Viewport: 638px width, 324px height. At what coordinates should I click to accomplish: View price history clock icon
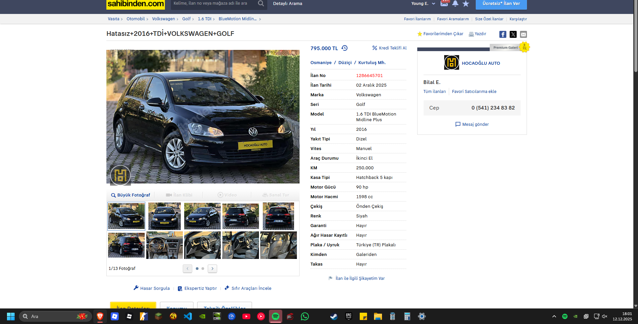(x=344, y=48)
